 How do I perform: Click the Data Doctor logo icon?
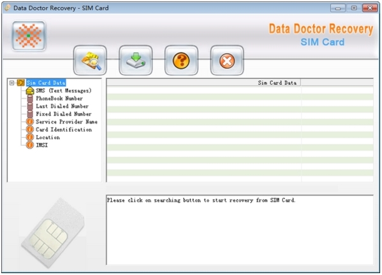29,36
